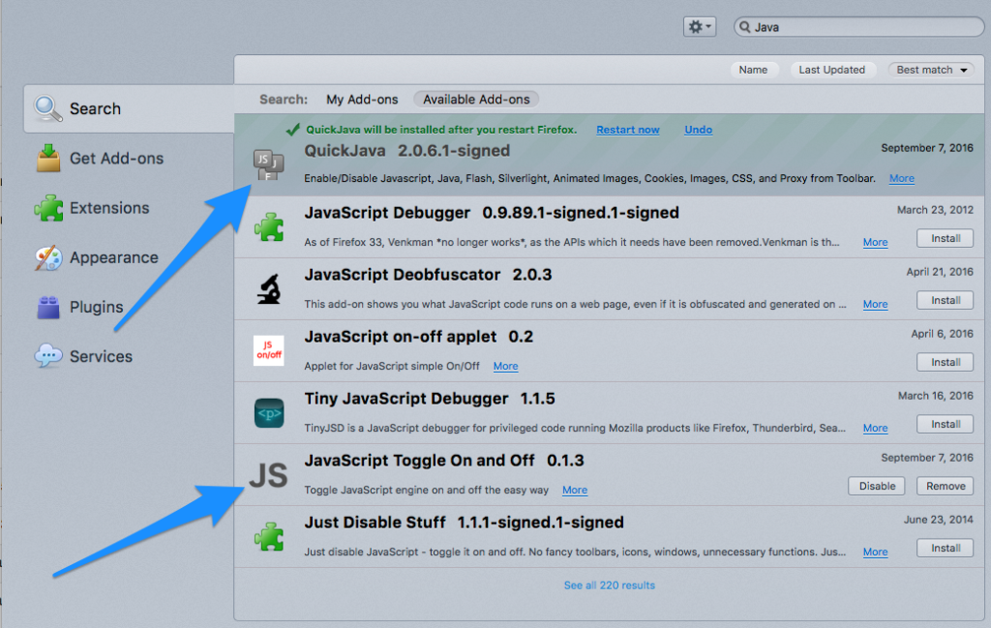Viewport: 991px width, 628px height.
Task: Open More details for JavaScript Debugger
Action: pos(875,242)
